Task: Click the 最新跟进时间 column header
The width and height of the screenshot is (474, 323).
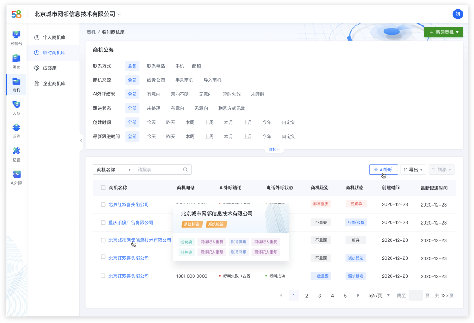Action: [x=434, y=188]
